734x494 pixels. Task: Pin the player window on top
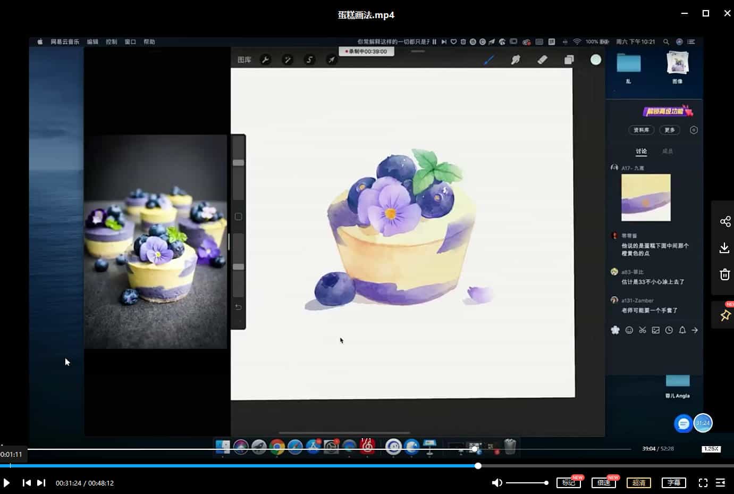725,315
